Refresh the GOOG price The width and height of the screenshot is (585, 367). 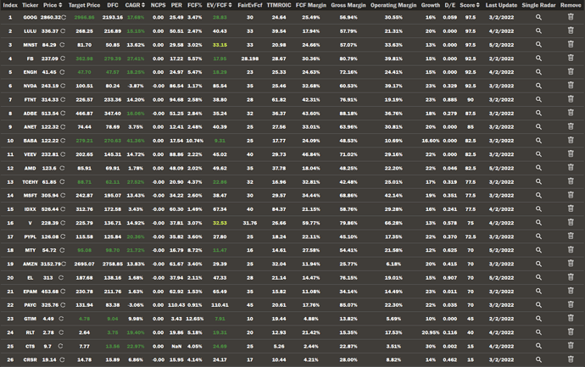(x=64, y=18)
